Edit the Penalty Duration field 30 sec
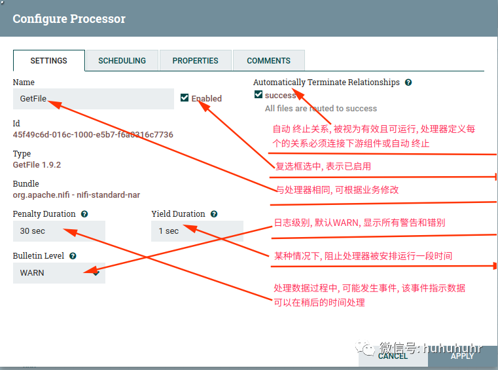Screen dimensions: 498x370 59,231
